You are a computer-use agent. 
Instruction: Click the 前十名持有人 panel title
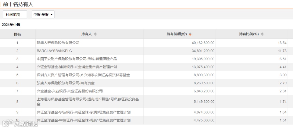pyautogui.click(x=18, y=4)
